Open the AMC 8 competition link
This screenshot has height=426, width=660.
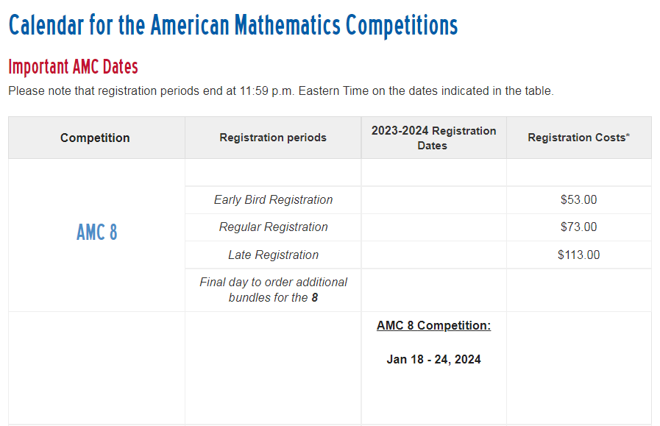point(97,232)
